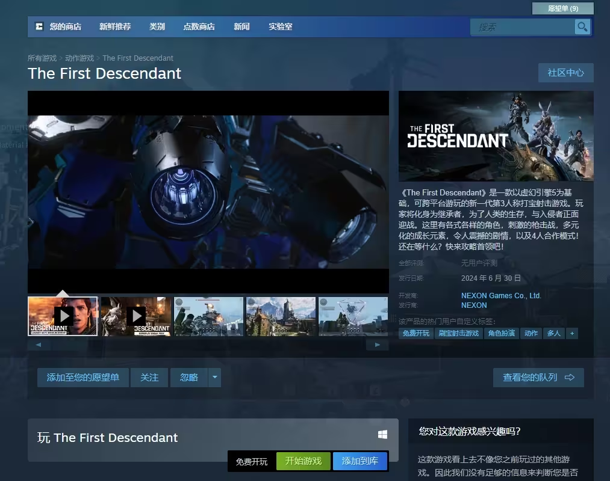The height and width of the screenshot is (481, 610).
Task: Click the thumbnail strip scrollbar track
Action: (x=208, y=345)
